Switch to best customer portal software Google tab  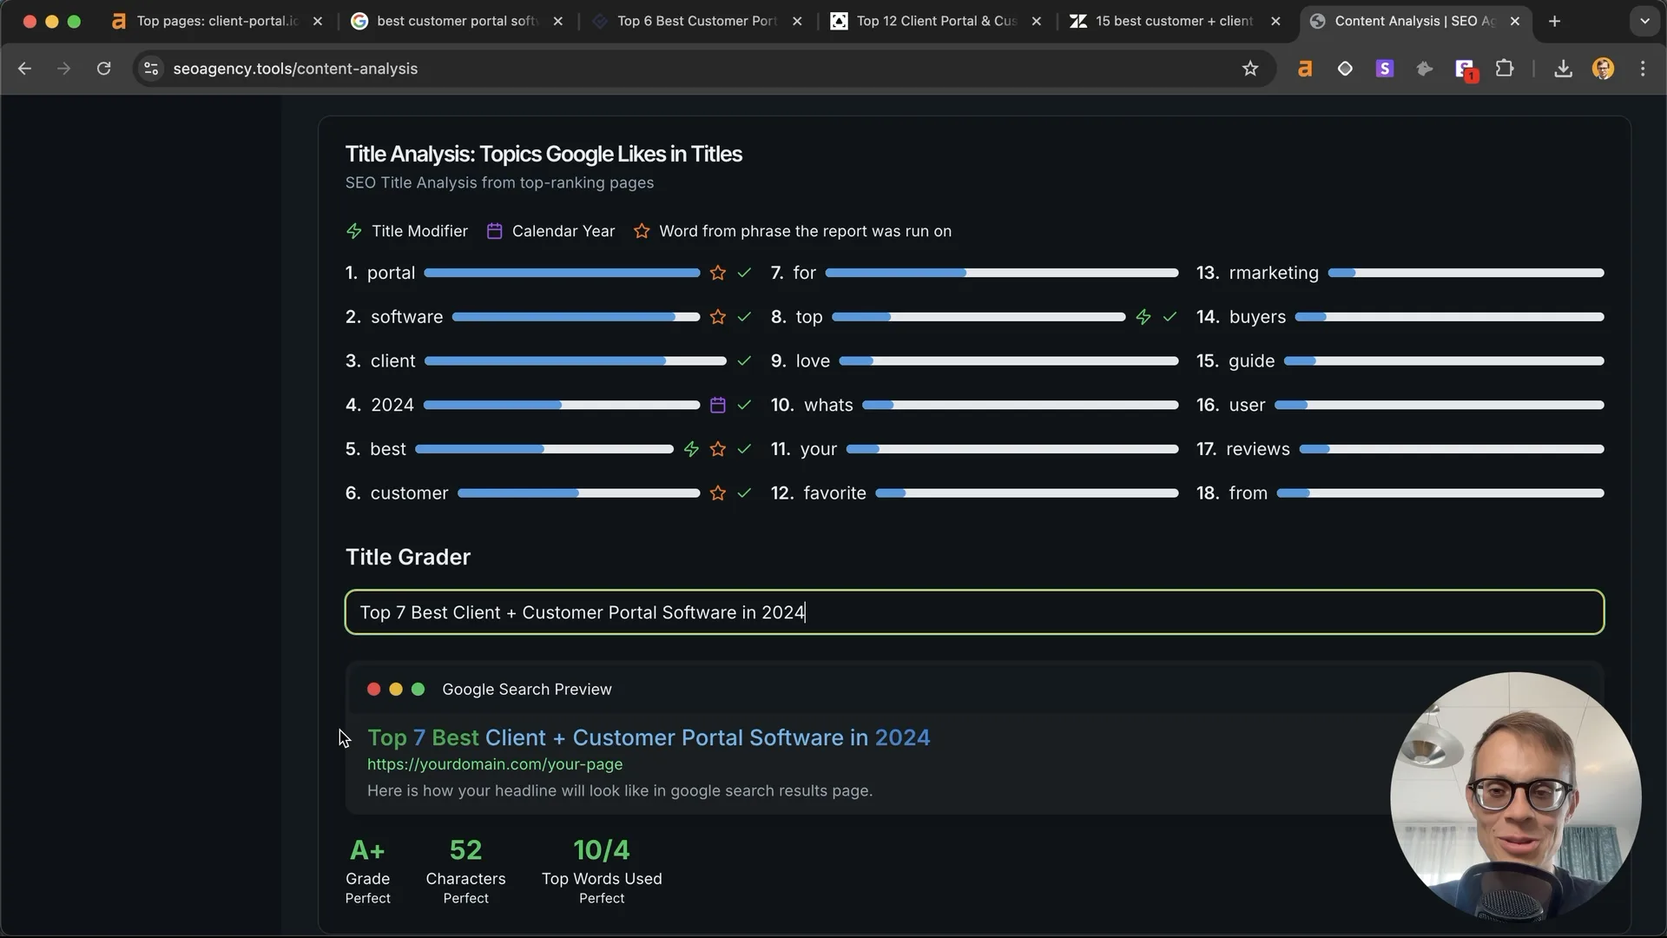point(456,21)
